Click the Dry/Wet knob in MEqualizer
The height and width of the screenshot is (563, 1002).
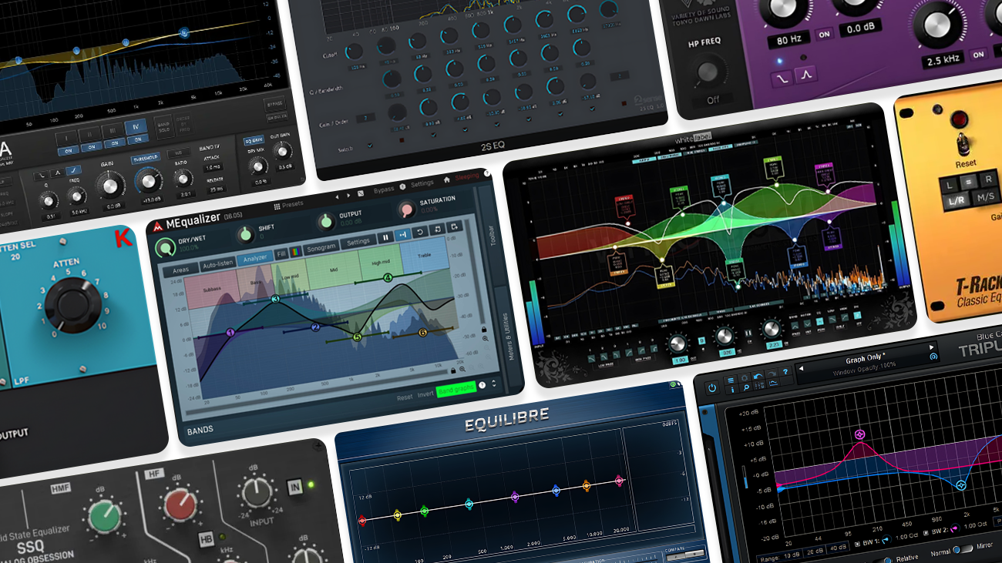tap(166, 247)
